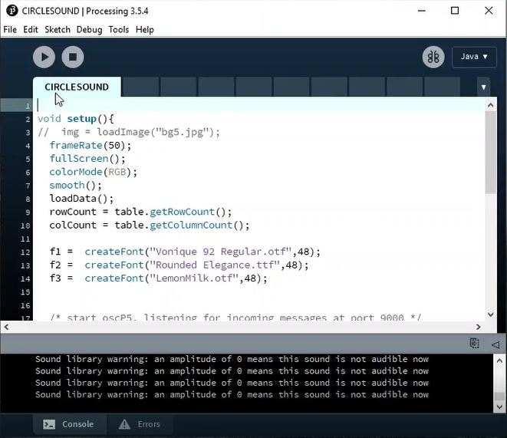Collapse the console with the triangle icon

tap(495, 344)
